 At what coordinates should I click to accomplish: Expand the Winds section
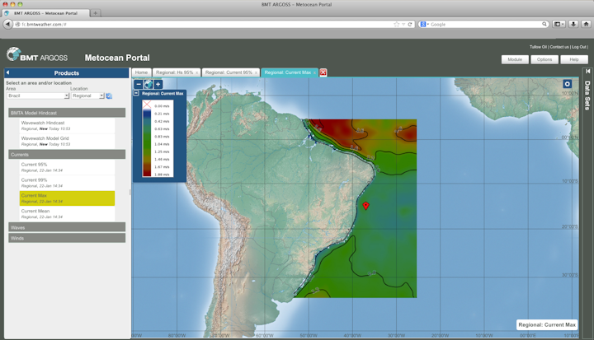[x=67, y=238]
